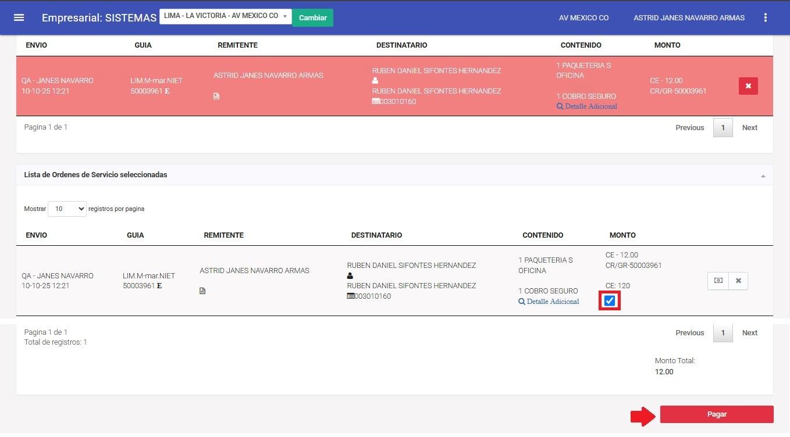The image size is (790, 437).
Task: Uncheck the CE: 120 checkbox
Action: tap(609, 301)
